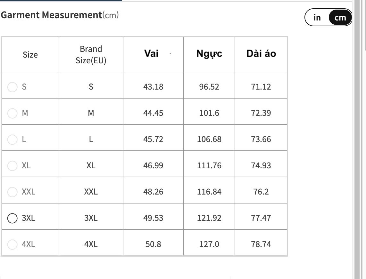Click the 3XL chest value 121.92

click(x=209, y=218)
